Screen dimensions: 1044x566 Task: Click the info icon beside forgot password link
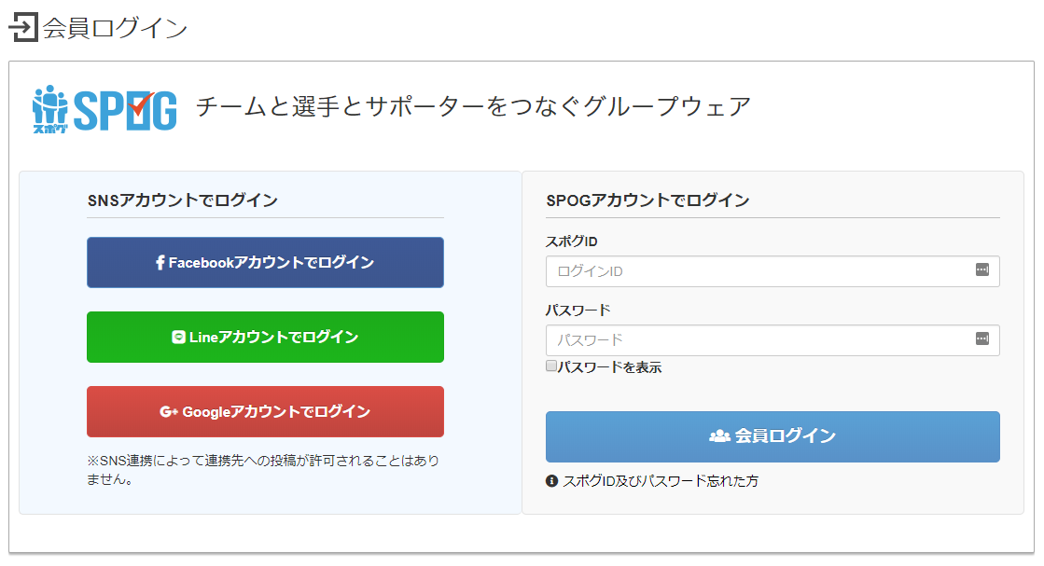point(551,481)
